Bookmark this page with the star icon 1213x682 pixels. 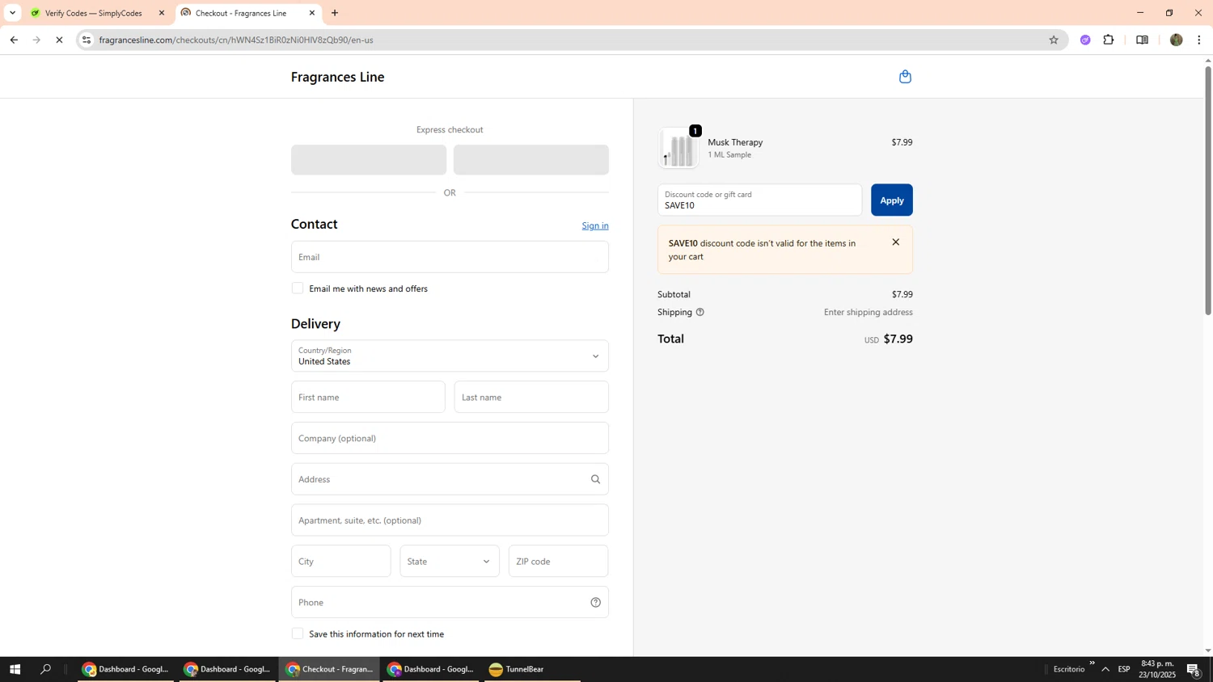[x=1054, y=40]
